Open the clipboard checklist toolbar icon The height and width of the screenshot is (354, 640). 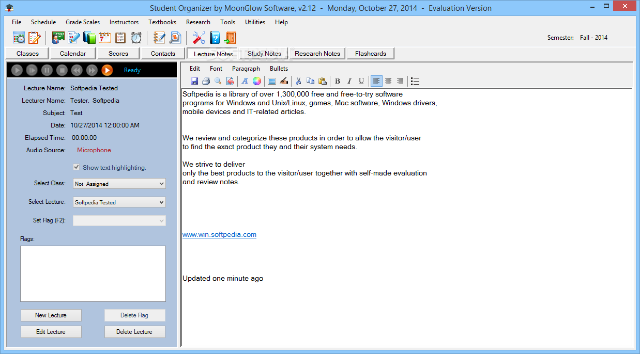(x=120, y=38)
